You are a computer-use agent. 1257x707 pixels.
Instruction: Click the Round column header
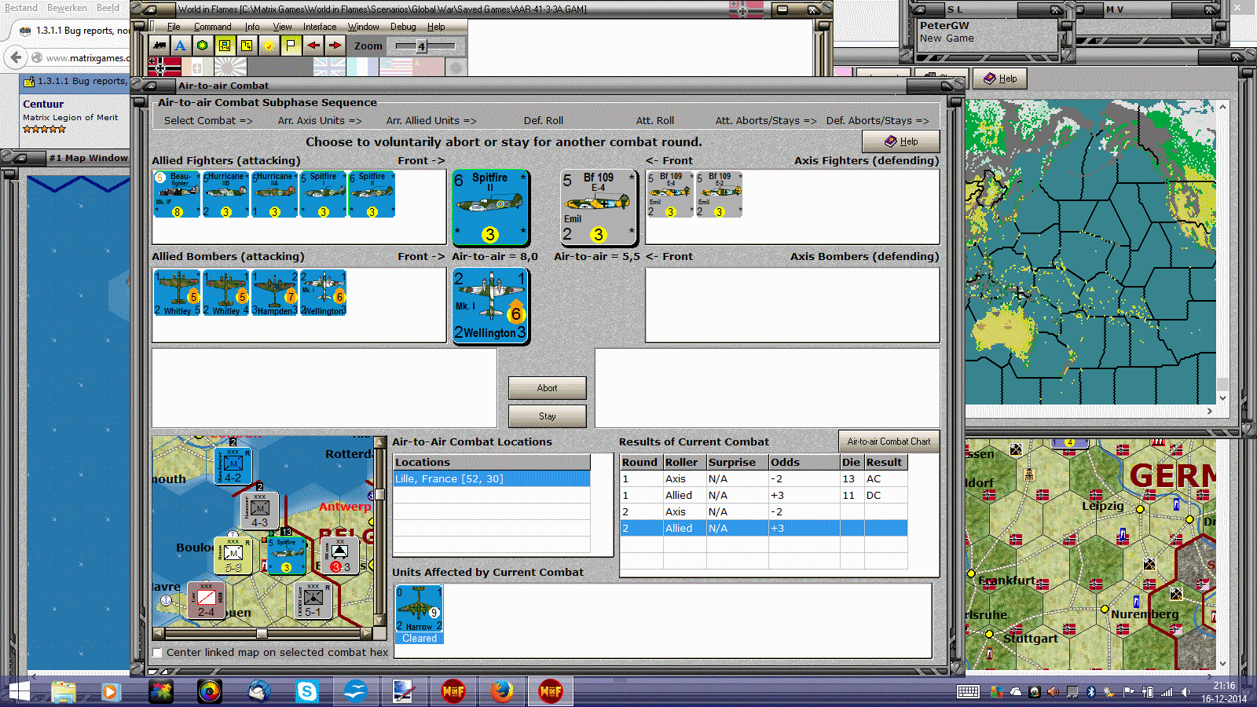pyautogui.click(x=641, y=462)
